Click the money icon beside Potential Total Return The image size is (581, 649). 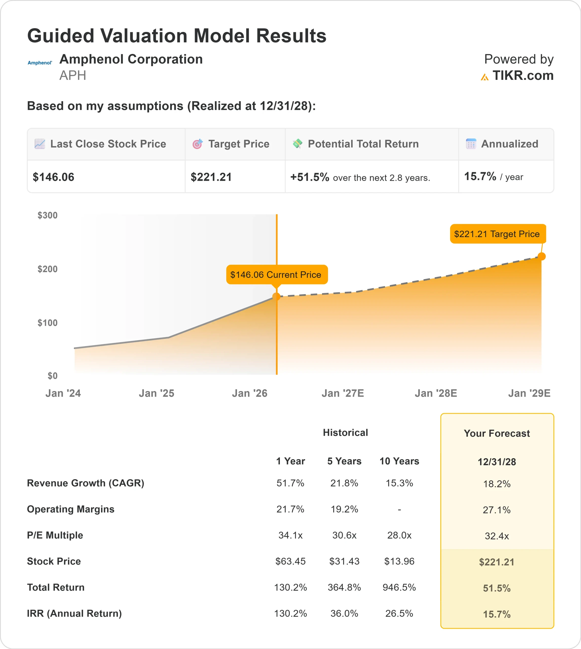click(x=297, y=144)
